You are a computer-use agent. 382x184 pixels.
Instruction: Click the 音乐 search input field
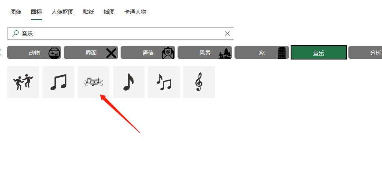point(121,33)
